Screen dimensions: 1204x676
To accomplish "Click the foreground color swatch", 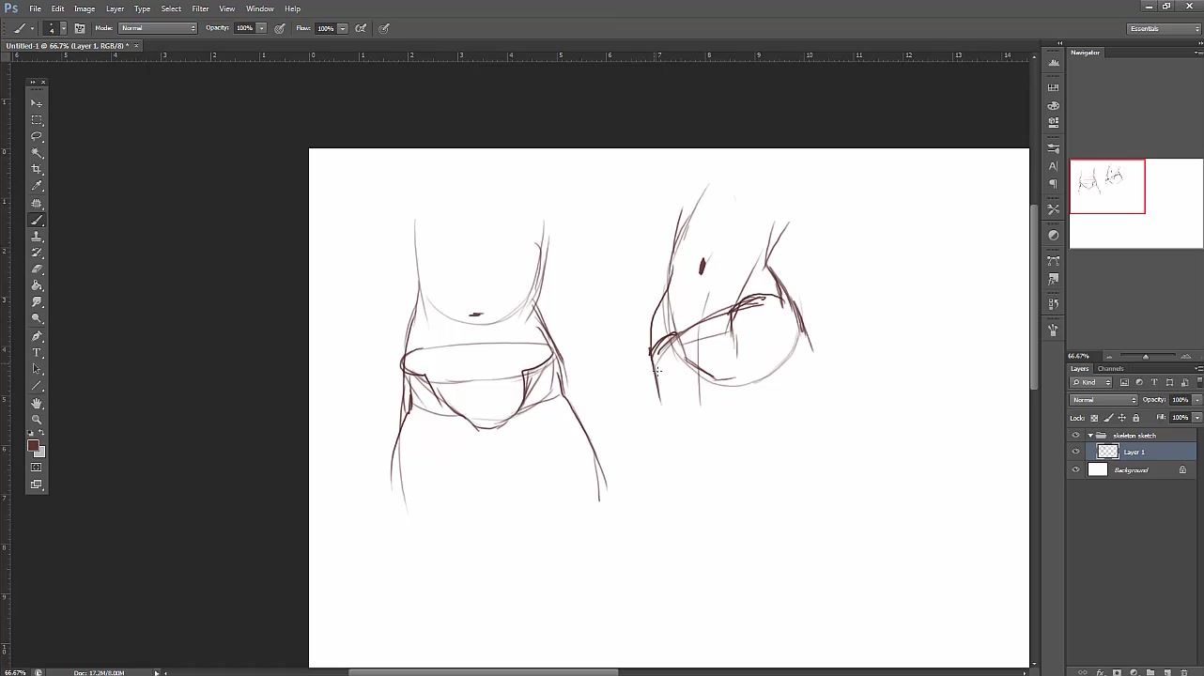I will pos(33,447).
